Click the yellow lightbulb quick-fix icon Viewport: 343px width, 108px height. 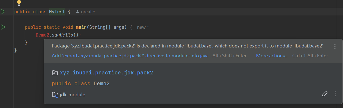click(19, 2)
